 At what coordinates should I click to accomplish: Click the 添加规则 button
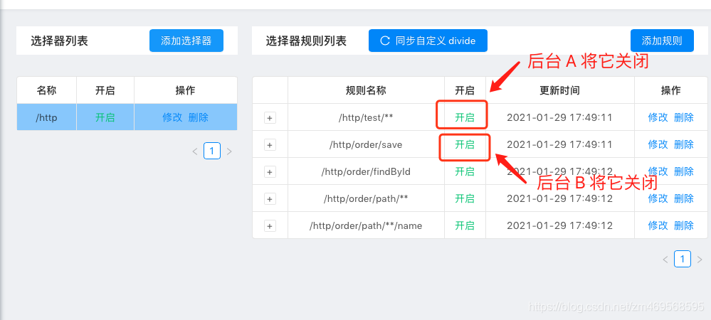662,41
